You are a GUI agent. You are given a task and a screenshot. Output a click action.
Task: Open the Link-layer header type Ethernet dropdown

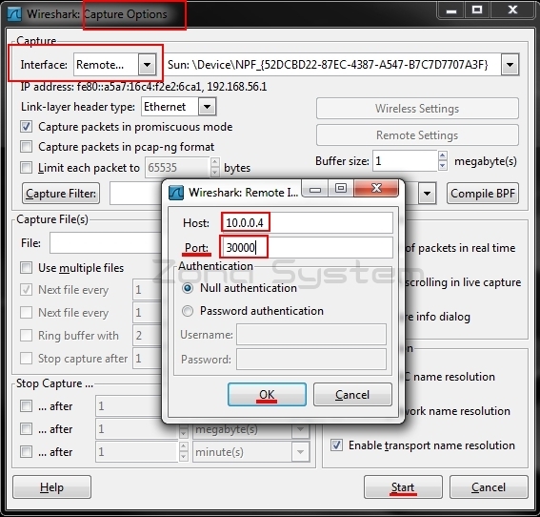[207, 107]
